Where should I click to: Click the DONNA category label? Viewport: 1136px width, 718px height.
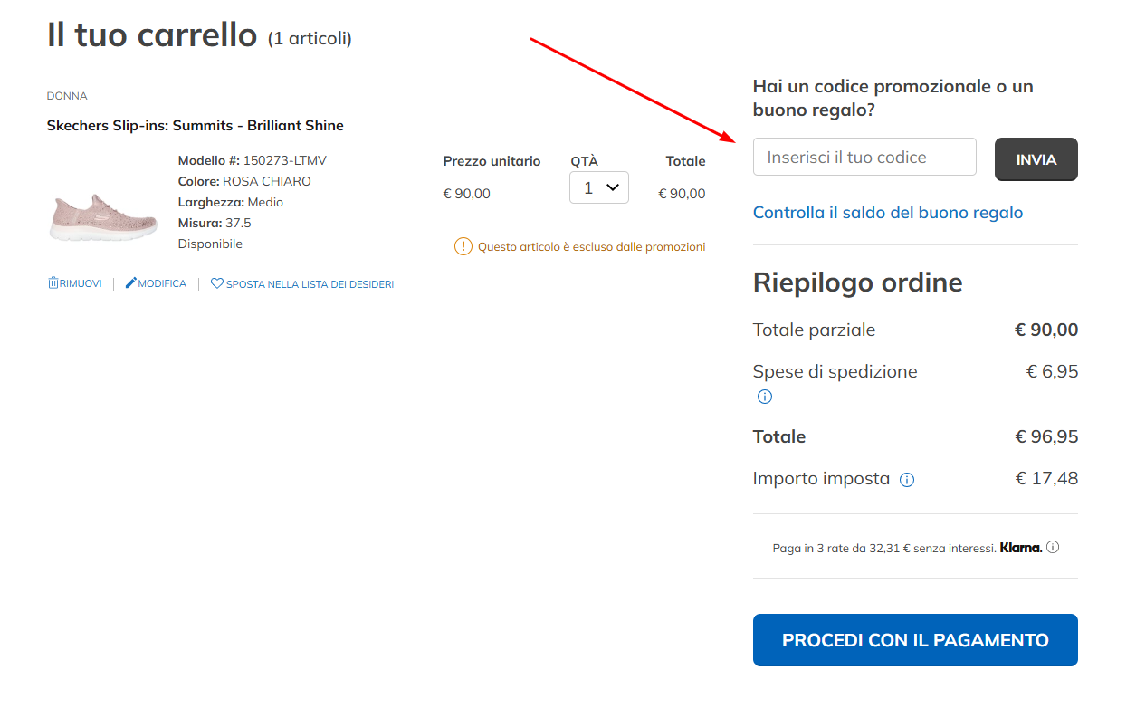click(67, 95)
